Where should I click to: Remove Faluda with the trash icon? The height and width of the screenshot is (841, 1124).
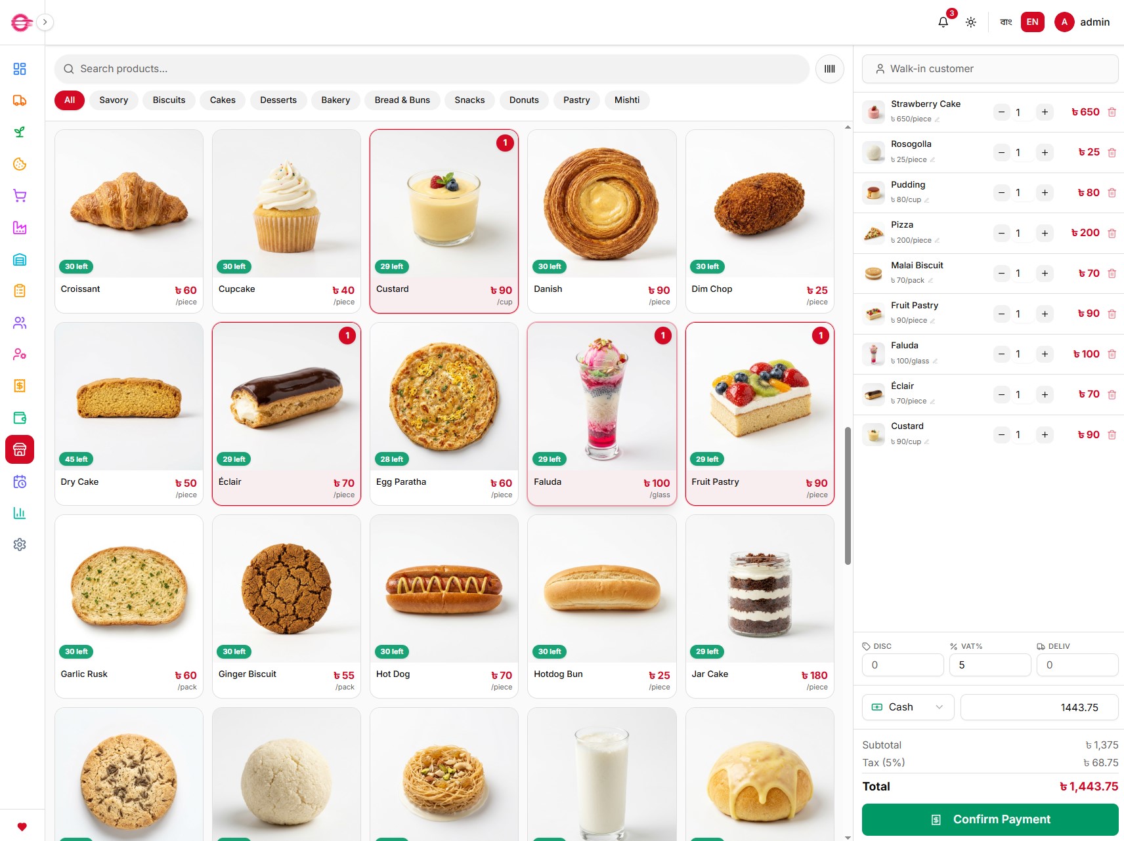(x=1112, y=354)
